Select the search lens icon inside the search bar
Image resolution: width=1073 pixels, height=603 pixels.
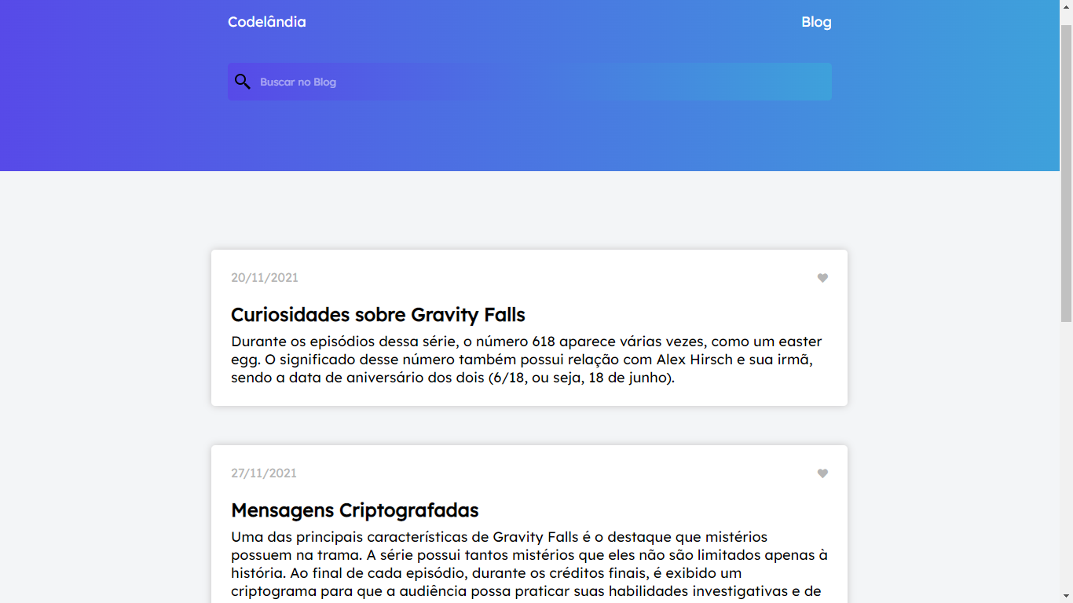coord(242,81)
